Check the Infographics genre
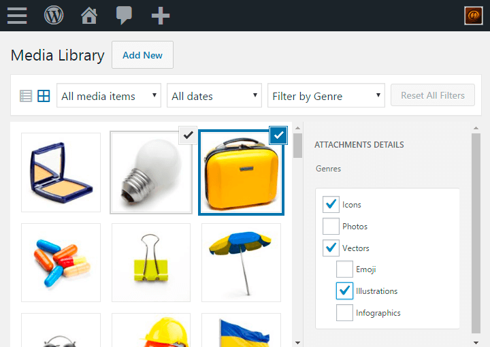490x347 pixels. [x=344, y=313]
